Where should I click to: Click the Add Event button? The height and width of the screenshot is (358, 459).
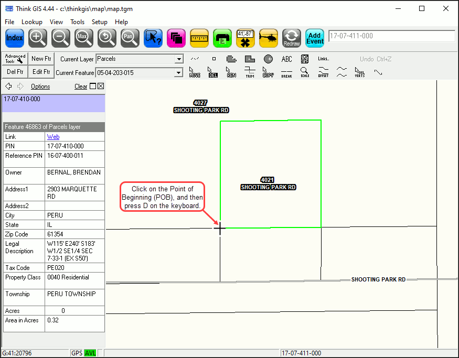point(315,38)
